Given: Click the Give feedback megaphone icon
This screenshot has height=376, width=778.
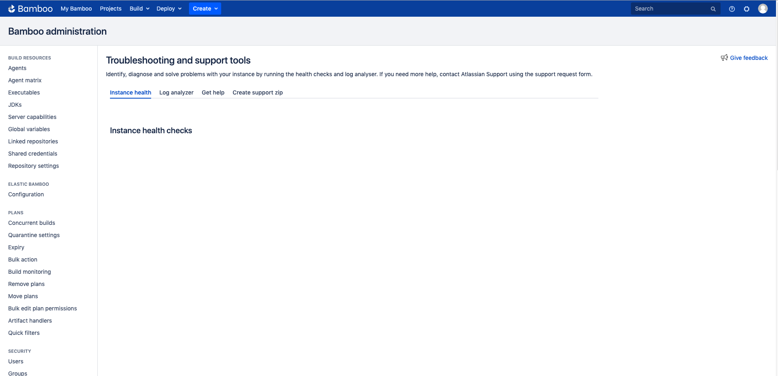Looking at the screenshot, I should coord(724,58).
